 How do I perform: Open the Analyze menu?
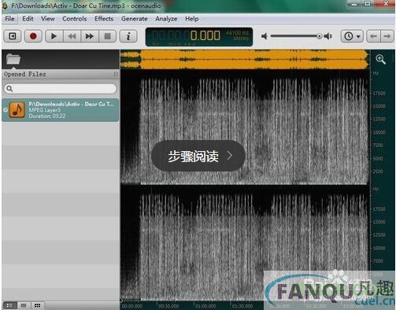coord(166,19)
